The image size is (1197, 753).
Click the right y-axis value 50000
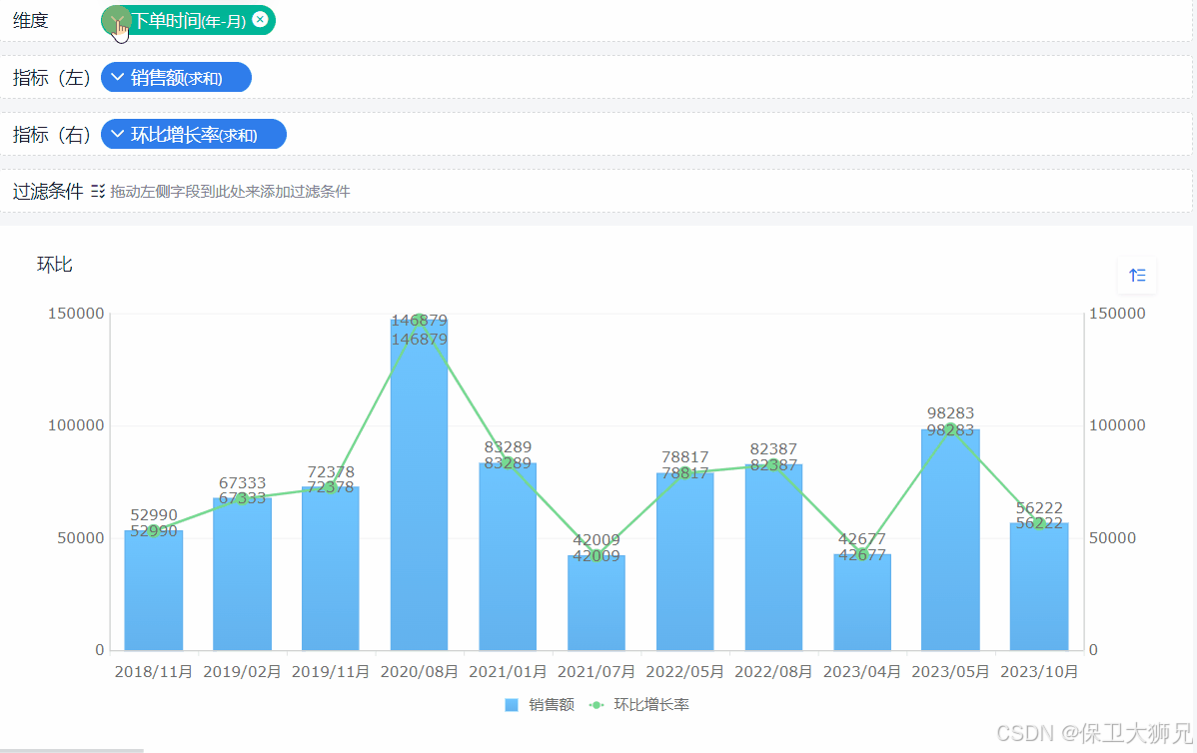coord(1113,538)
